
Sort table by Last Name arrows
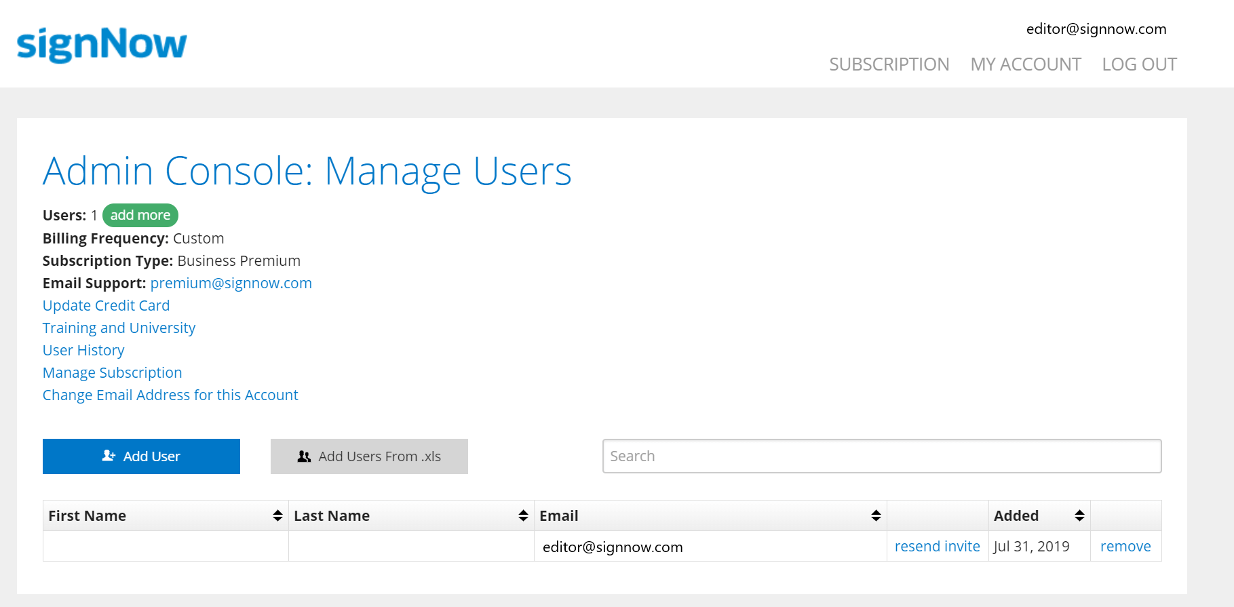[523, 516]
